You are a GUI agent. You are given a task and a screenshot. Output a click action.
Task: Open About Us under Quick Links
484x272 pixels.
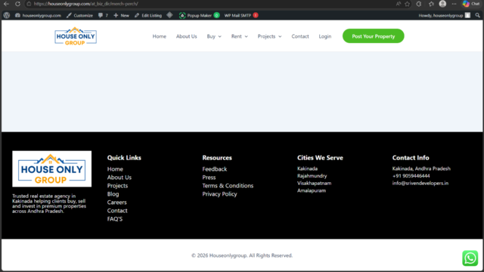(119, 178)
